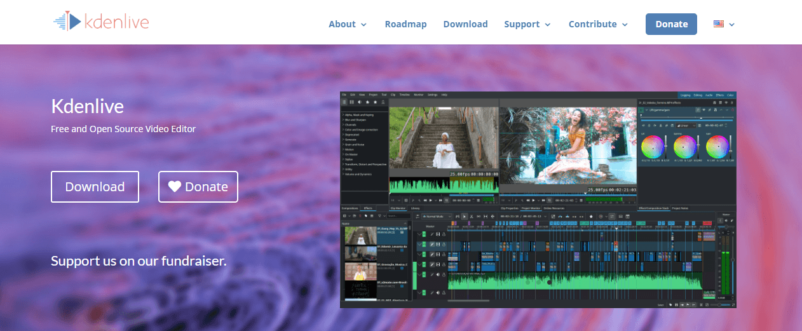This screenshot has height=331, width=802.
Task: Open the language selector with the US flag
Action: point(724,24)
